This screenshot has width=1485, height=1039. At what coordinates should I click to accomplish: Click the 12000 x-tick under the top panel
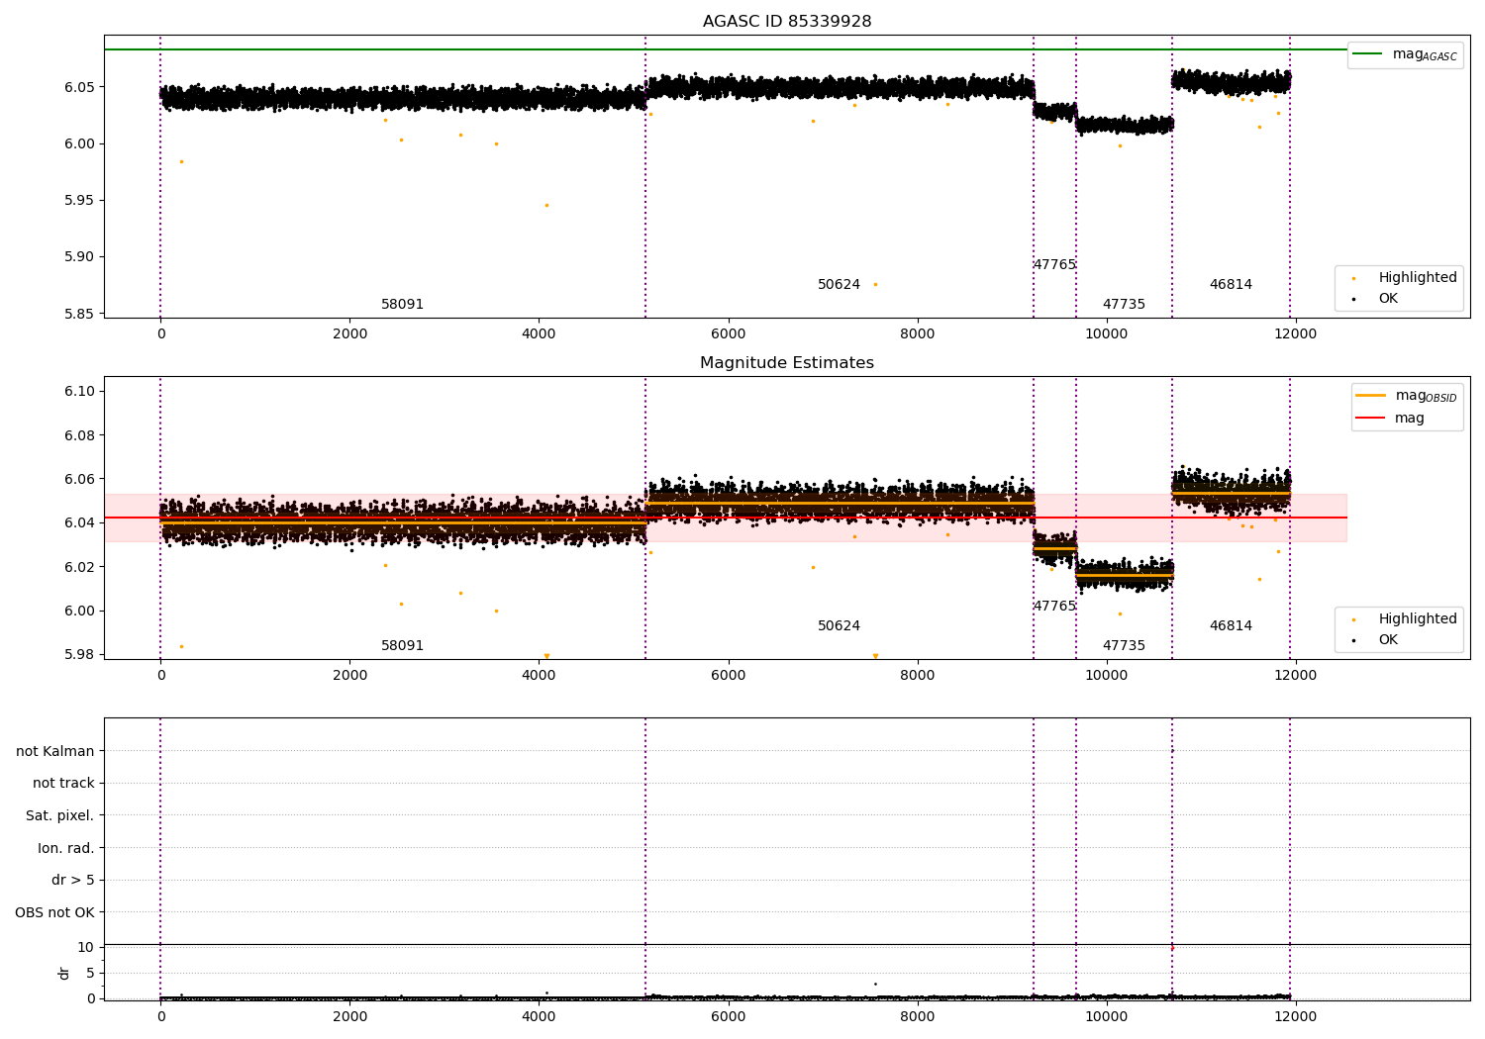tap(1295, 333)
